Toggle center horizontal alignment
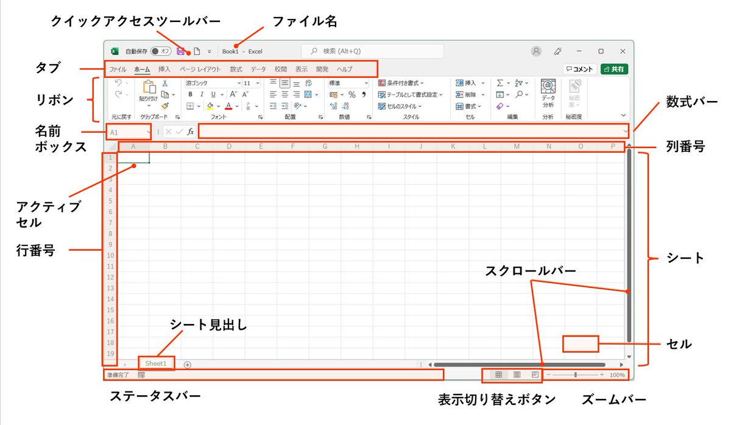 click(x=284, y=94)
